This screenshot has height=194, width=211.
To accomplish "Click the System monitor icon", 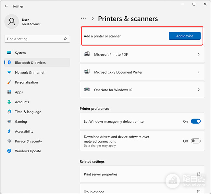I will 9,53.
